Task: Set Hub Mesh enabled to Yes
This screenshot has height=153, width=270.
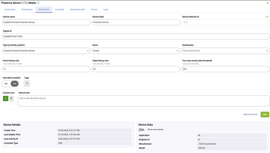Action: pyautogui.click(x=14, y=84)
